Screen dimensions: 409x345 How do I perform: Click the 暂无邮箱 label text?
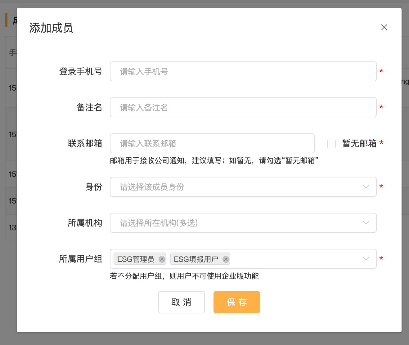point(359,143)
